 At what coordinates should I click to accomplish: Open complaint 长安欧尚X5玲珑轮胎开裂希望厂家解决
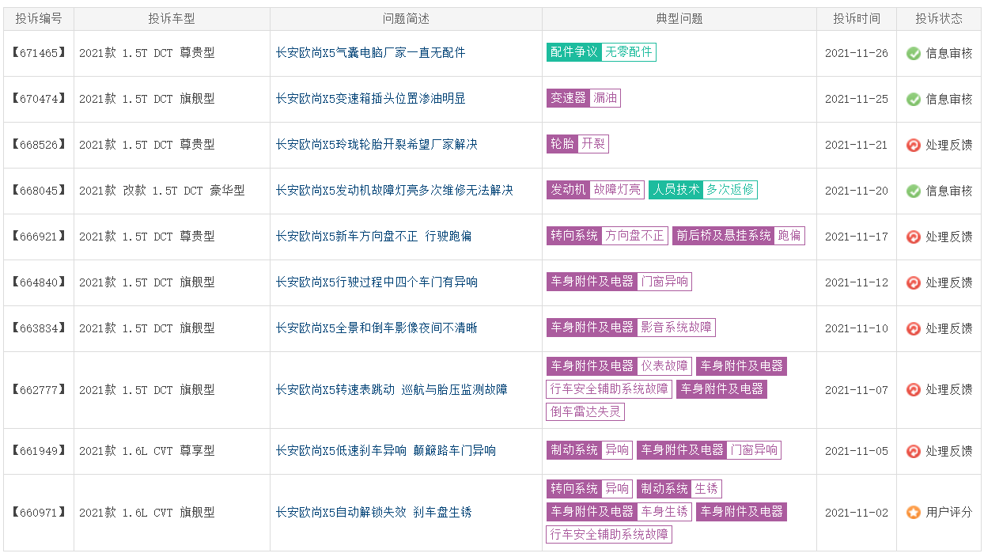377,145
